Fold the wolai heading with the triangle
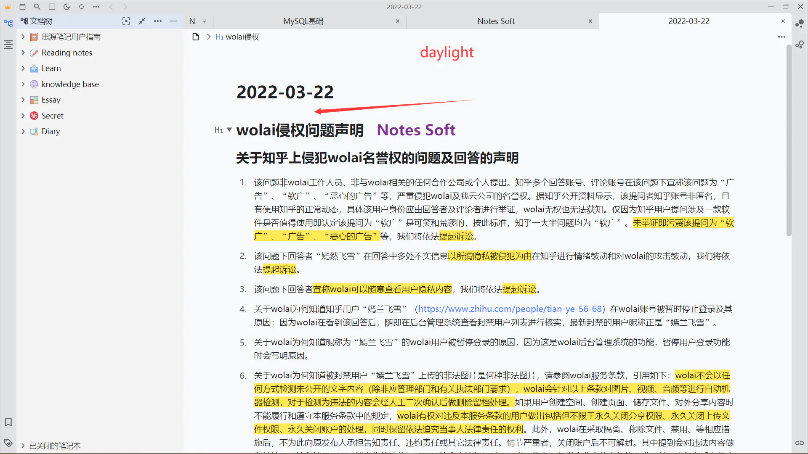Viewport: 808px width, 454px height. pos(229,129)
